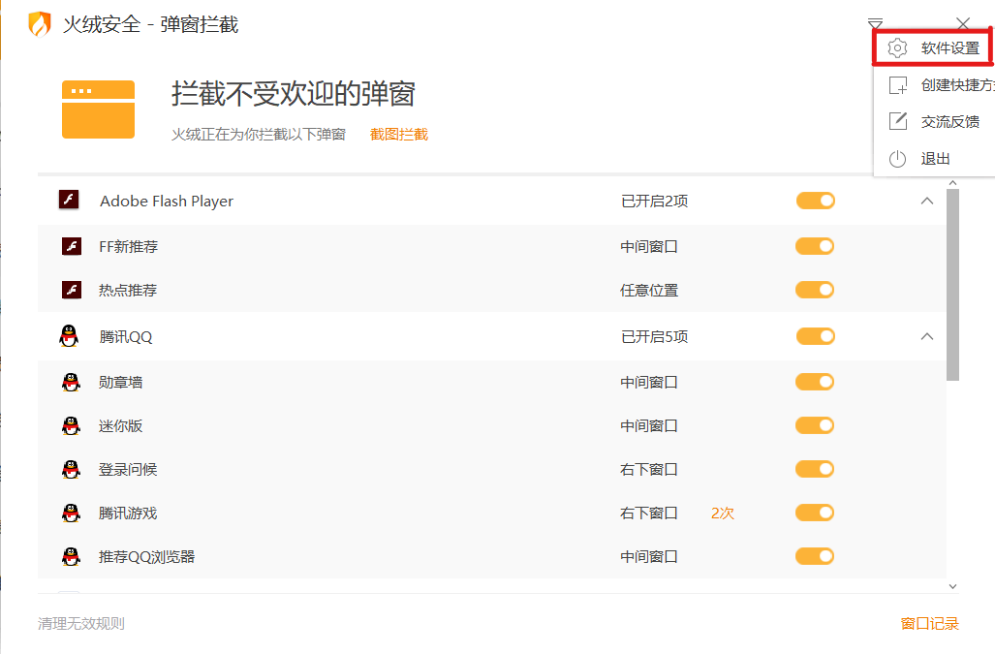Click the 截图拦截 link
This screenshot has width=995, height=654.
pyautogui.click(x=399, y=134)
